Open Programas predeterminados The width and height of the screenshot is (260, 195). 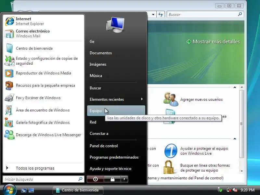click(x=116, y=157)
